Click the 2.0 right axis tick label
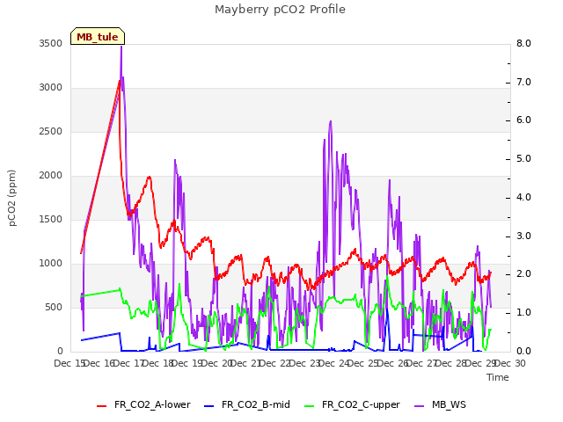This screenshot has width=563, height=422. [523, 274]
